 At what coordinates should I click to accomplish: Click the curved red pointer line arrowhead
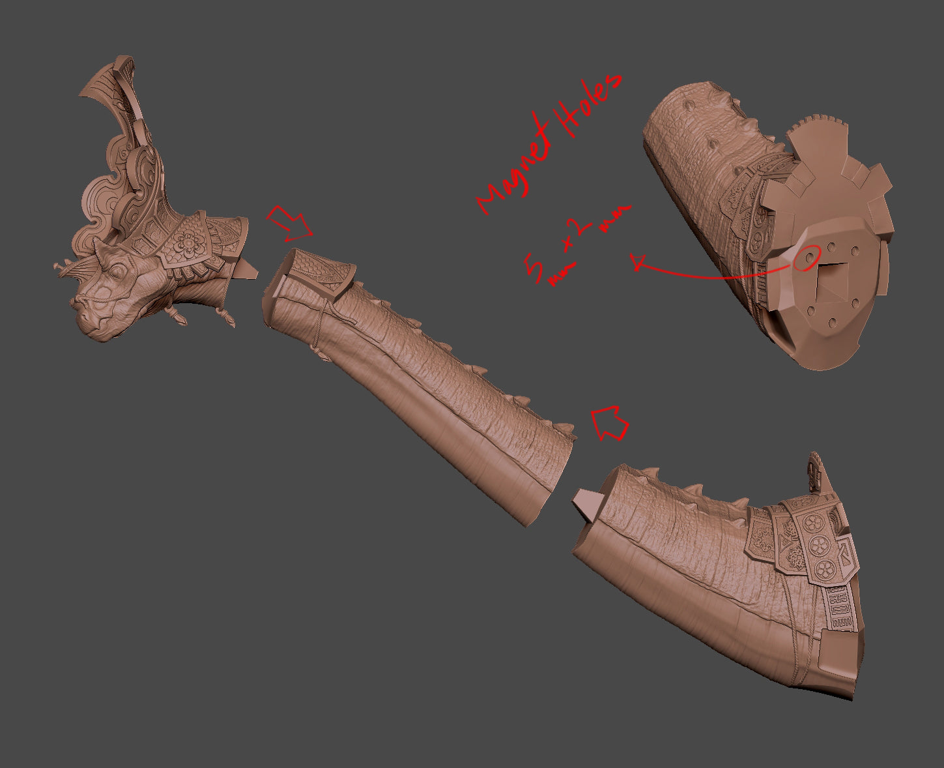coord(638,263)
